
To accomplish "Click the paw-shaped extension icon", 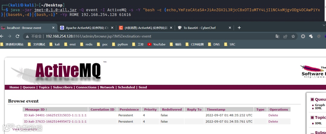I will pyautogui.click(x=311, y=36).
